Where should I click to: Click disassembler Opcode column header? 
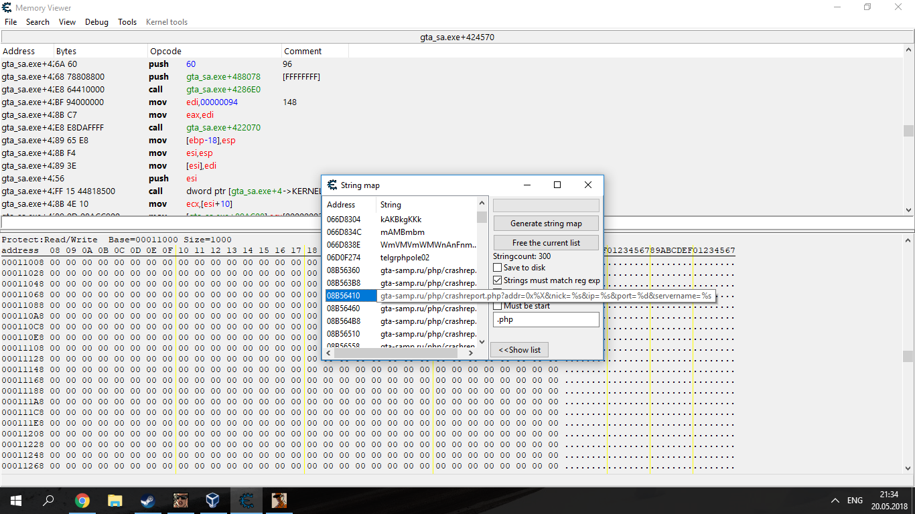214,51
